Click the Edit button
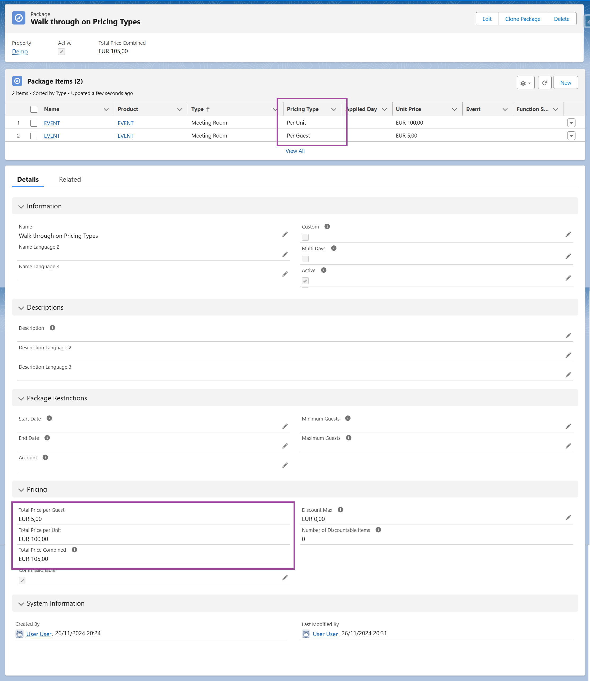The width and height of the screenshot is (590, 681). [x=487, y=19]
